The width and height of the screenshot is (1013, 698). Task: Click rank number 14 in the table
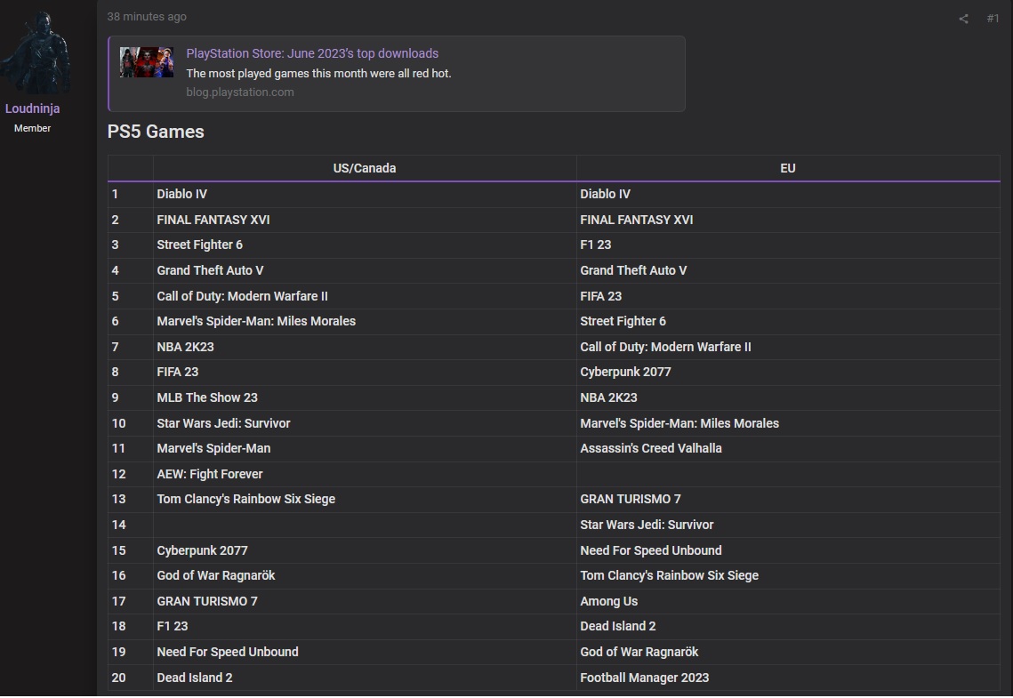(x=119, y=526)
